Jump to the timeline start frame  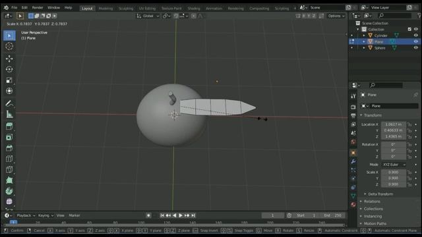tap(162, 215)
